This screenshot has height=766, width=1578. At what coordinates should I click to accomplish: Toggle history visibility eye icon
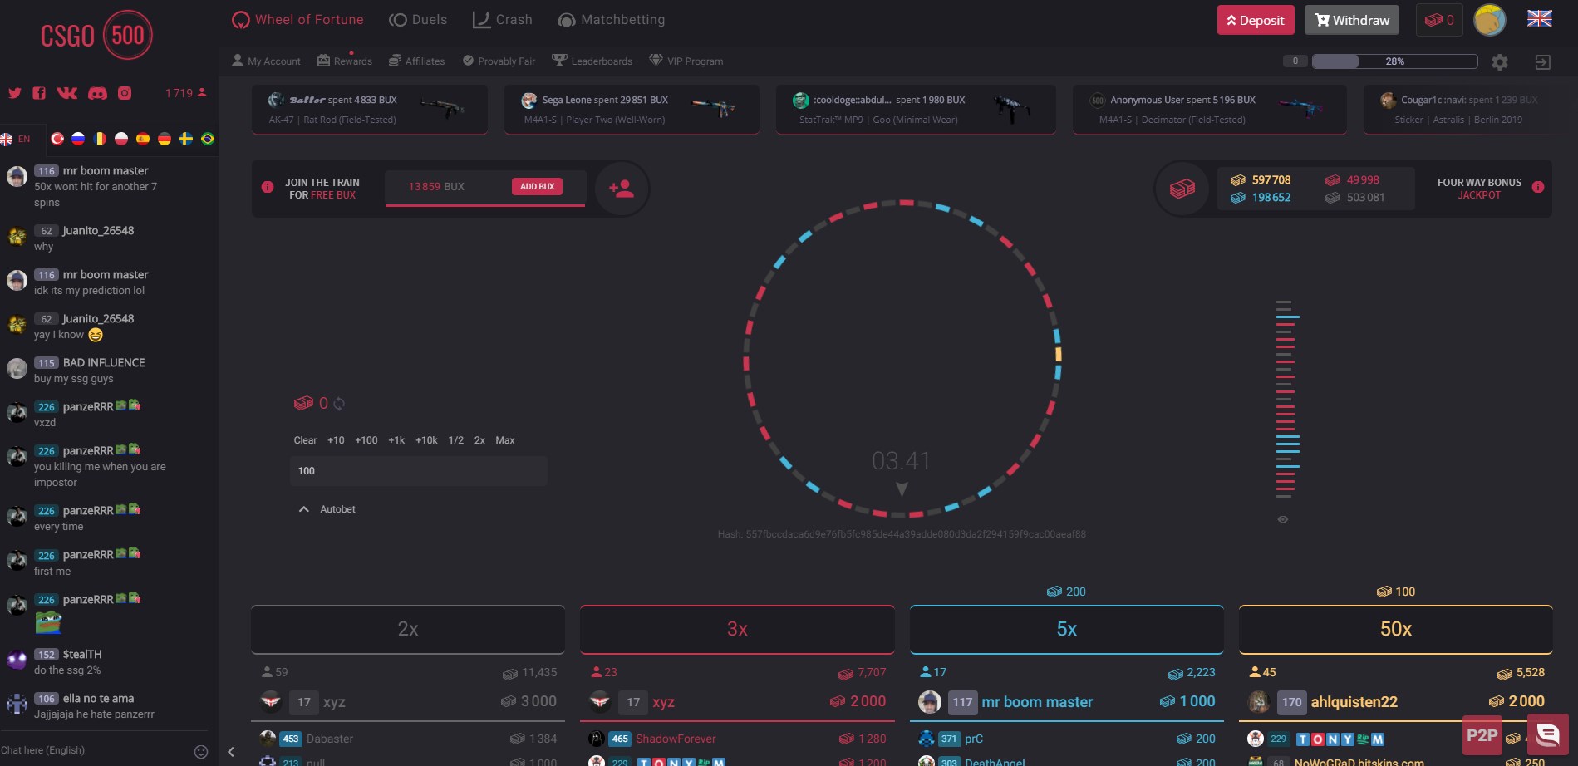click(1283, 519)
